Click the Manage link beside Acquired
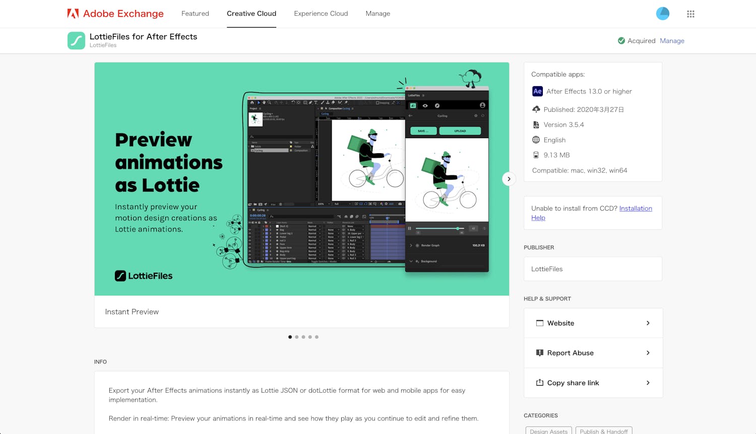The image size is (756, 434). click(672, 41)
